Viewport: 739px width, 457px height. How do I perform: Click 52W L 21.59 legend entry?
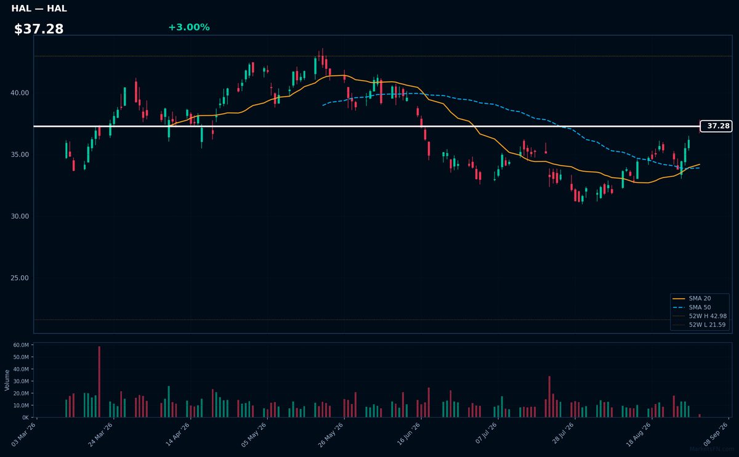700,324
